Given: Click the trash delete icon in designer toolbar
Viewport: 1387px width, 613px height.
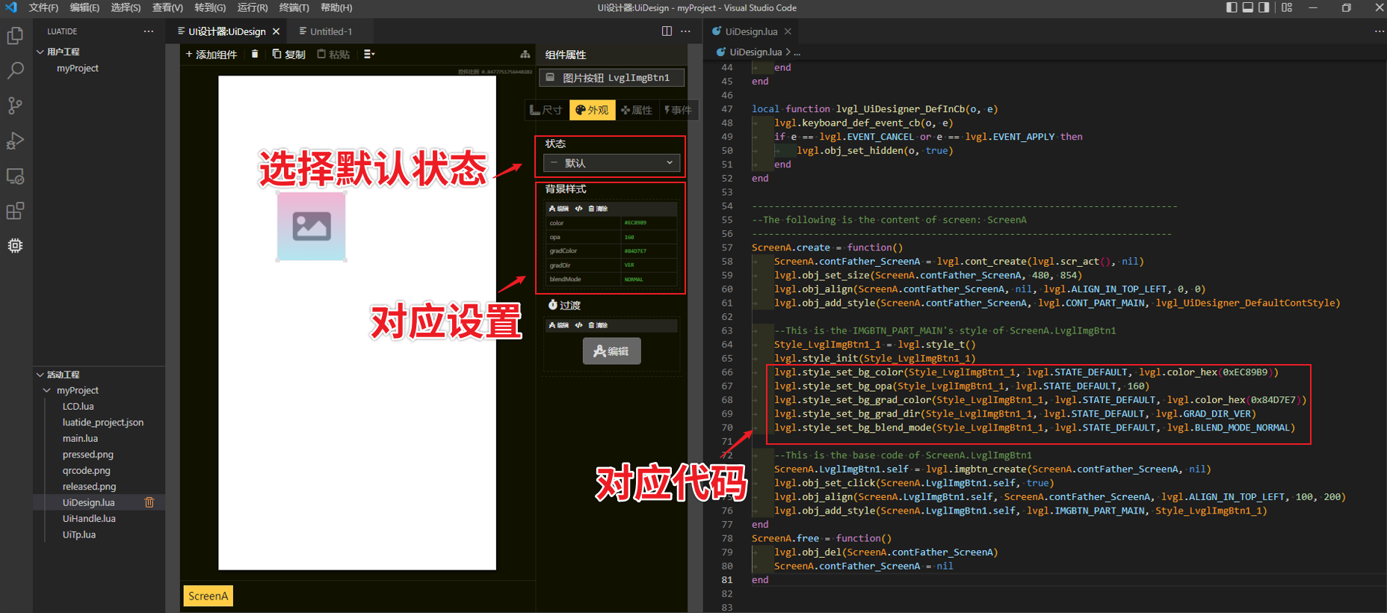Looking at the screenshot, I should tap(255, 54).
